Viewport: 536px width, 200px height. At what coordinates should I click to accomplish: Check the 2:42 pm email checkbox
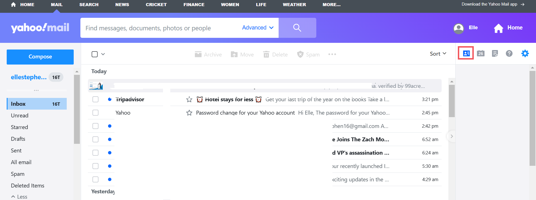tap(95, 126)
